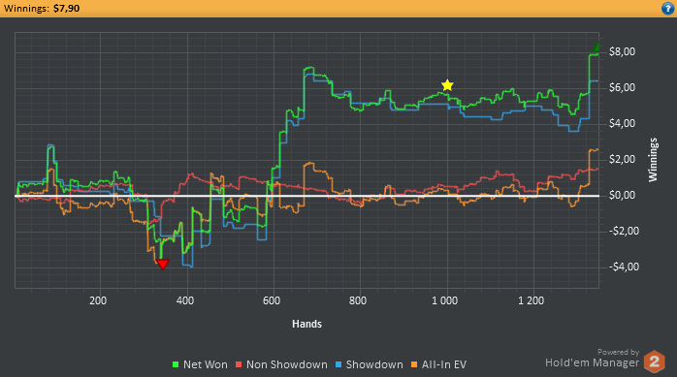This screenshot has height=377, width=677.
Task: Click the $2,00 y-axis value
Action: point(622,160)
